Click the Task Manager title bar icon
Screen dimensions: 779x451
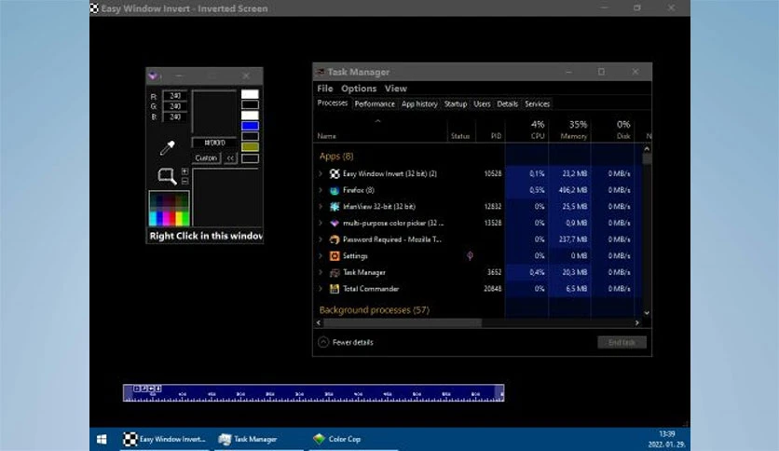[x=321, y=72]
